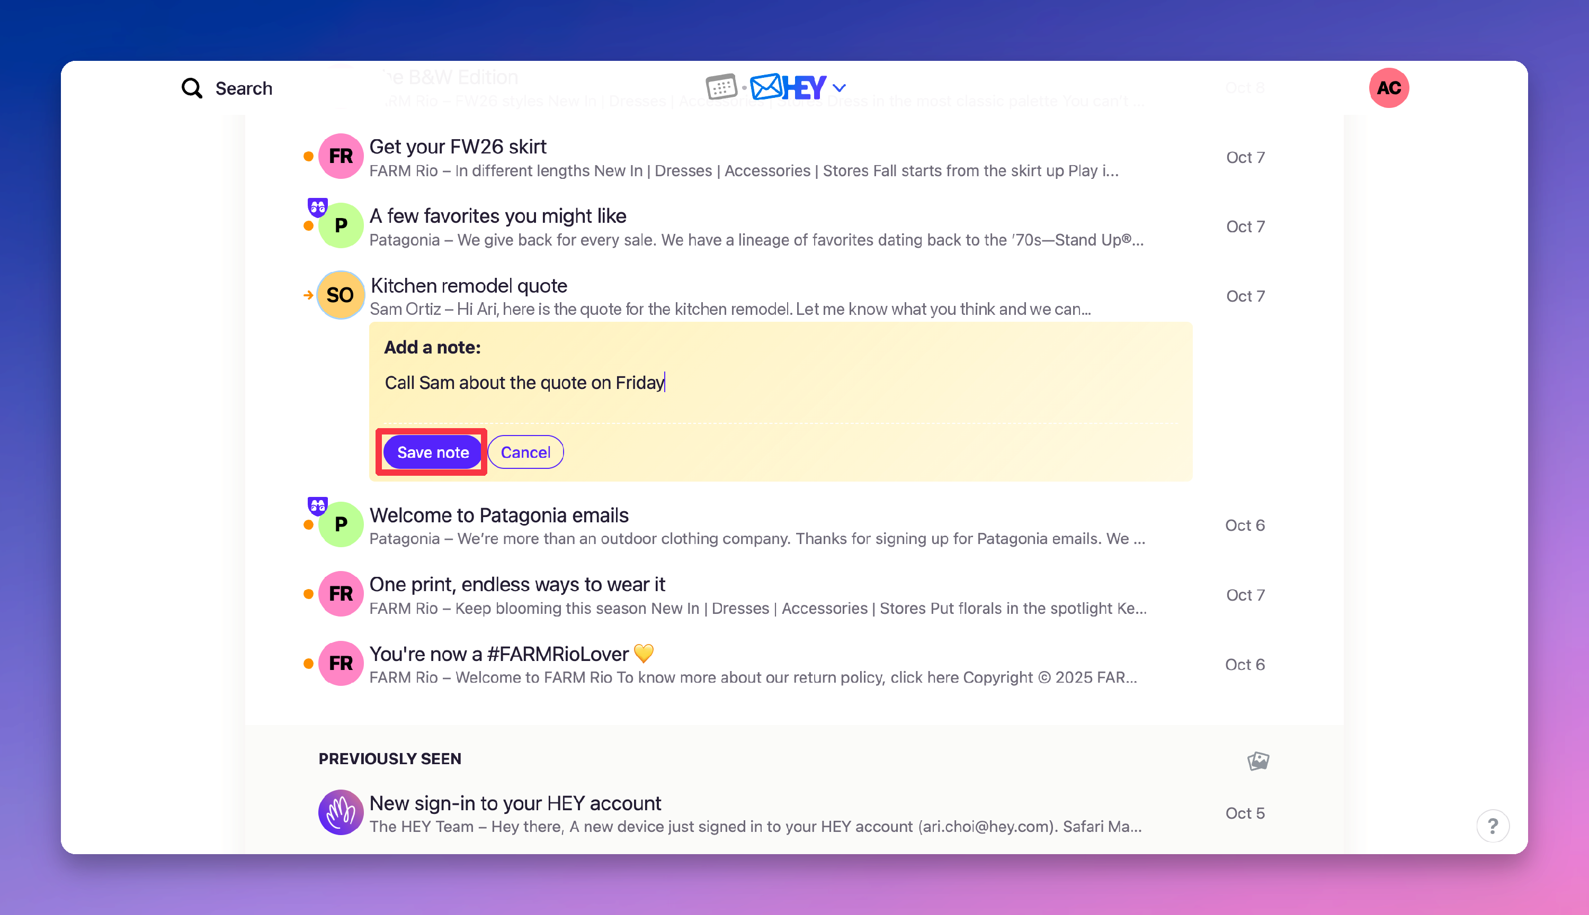Image resolution: width=1589 pixels, height=915 pixels.
Task: Click unread dot on FARMRioLover email
Action: click(x=308, y=663)
